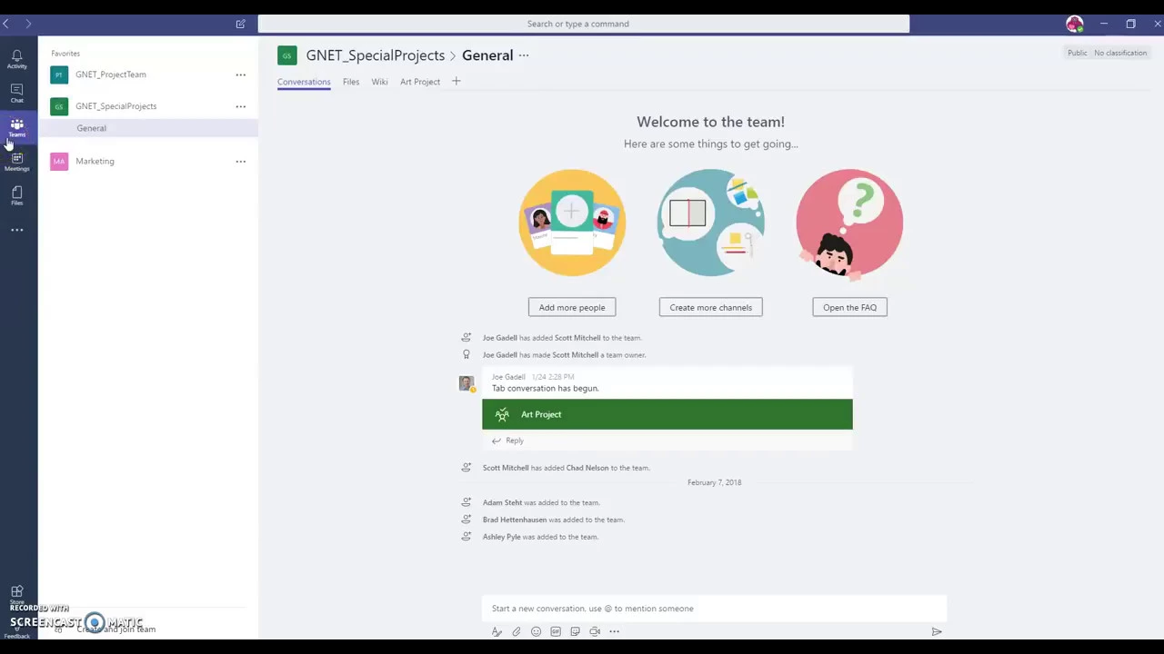Click the new chat compose icon
This screenshot has width=1164, height=654.
coord(240,24)
